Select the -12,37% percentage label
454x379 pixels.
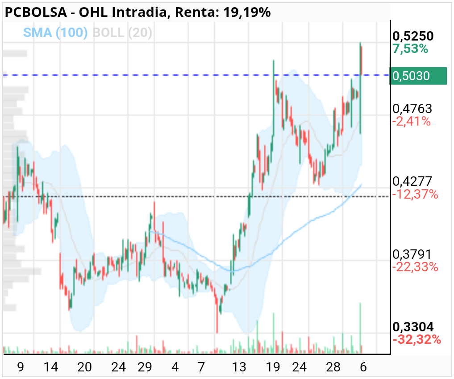pyautogui.click(x=415, y=194)
